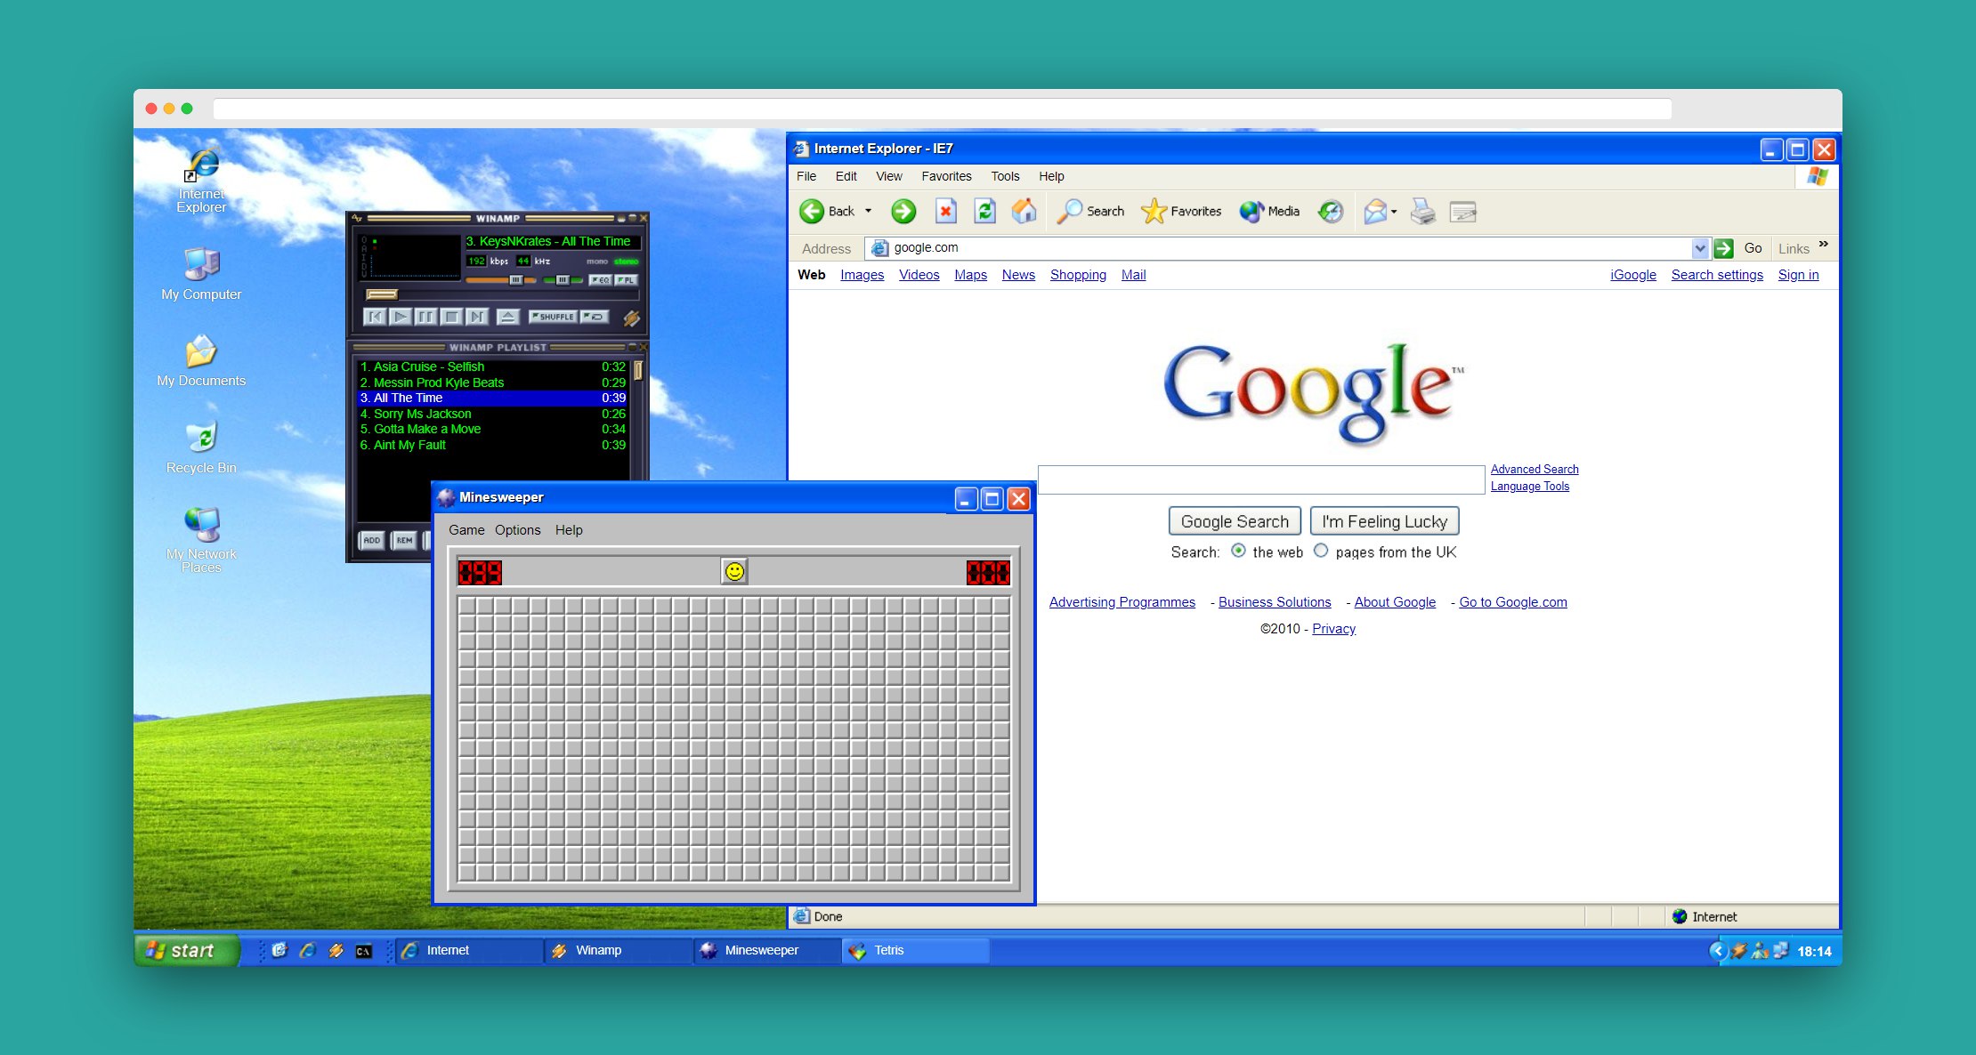Open the Back button history dropdown arrow
The width and height of the screenshot is (1976, 1055).
point(868,211)
